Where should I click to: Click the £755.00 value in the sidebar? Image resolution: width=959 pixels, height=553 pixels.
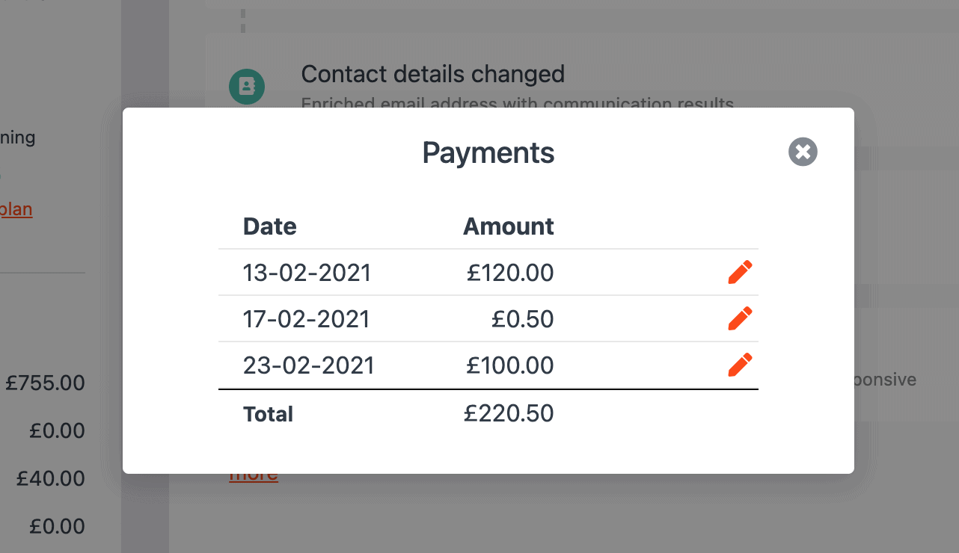45,383
